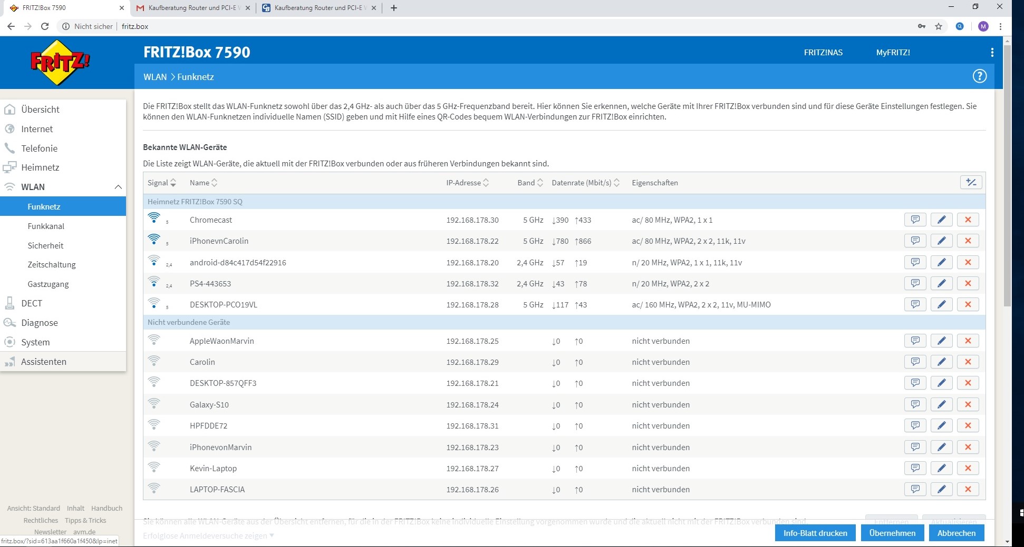
Task: Open comment info for Chromecast
Action: pos(915,220)
